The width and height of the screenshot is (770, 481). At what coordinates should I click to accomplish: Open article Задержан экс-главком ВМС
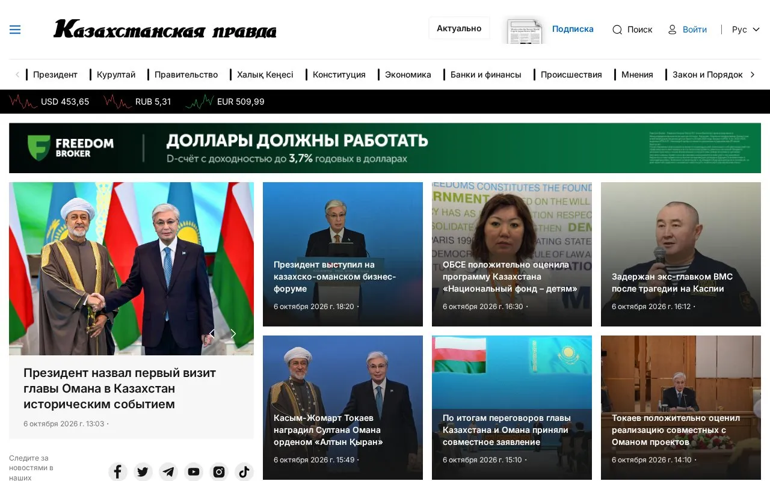(x=681, y=254)
